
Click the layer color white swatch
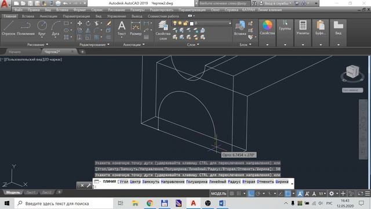pos(192,23)
